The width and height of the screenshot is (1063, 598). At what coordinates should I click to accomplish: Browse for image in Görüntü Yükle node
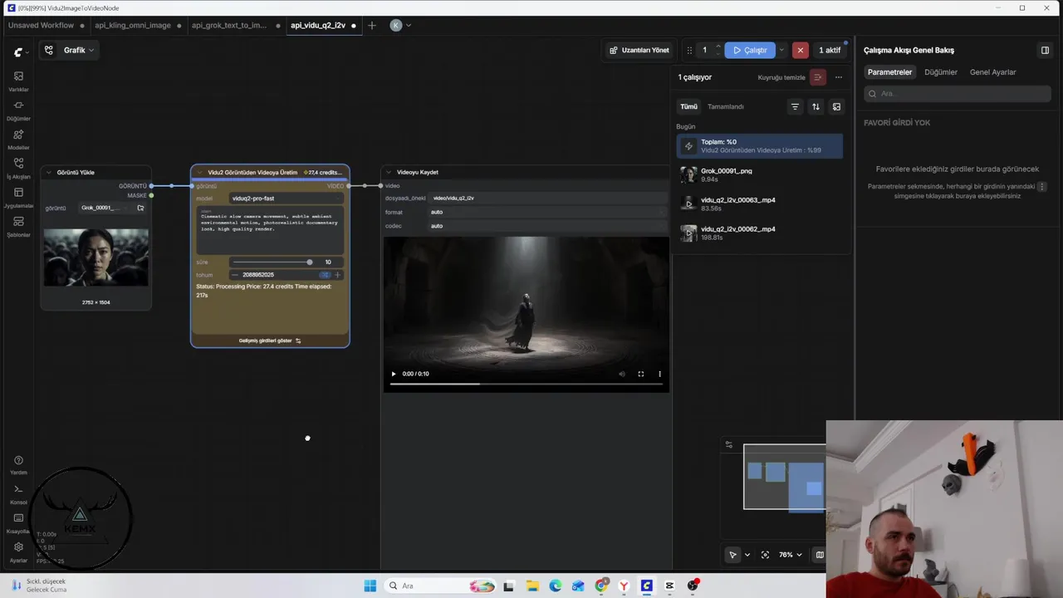[x=140, y=208]
